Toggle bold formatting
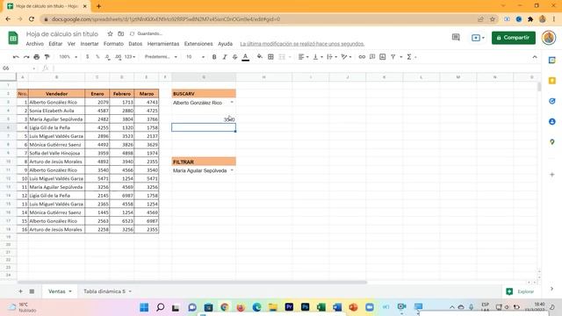 (x=214, y=57)
